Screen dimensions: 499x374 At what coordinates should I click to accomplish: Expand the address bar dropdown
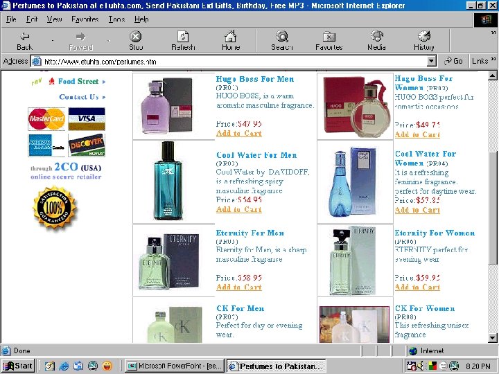(431, 61)
